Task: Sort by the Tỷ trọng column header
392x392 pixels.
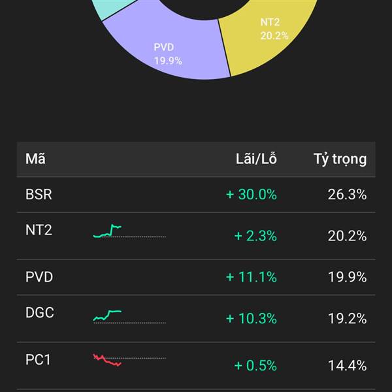Action: click(340, 159)
